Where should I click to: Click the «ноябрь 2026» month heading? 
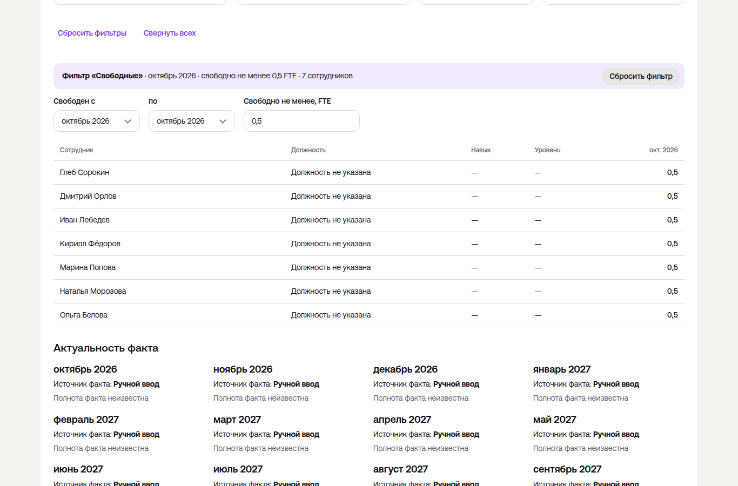[x=243, y=369]
